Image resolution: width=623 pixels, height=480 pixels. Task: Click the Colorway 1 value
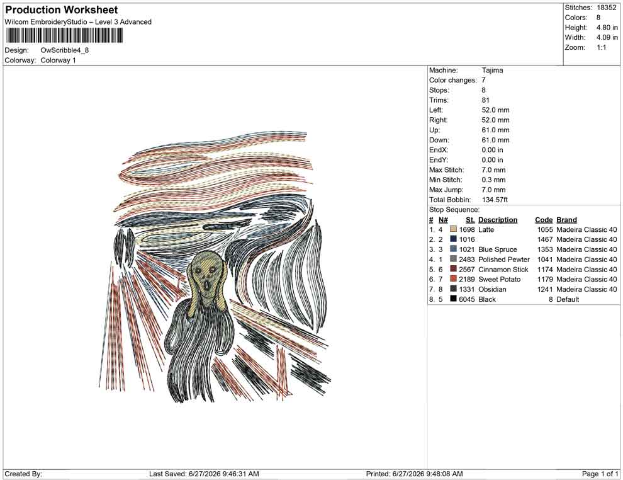[x=58, y=60]
